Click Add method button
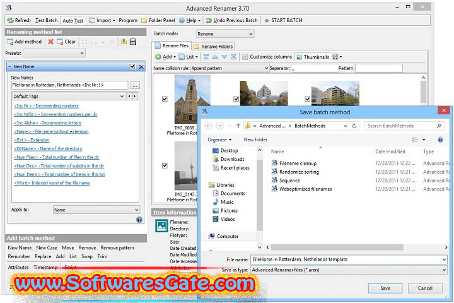454x303 pixels. 25,42
